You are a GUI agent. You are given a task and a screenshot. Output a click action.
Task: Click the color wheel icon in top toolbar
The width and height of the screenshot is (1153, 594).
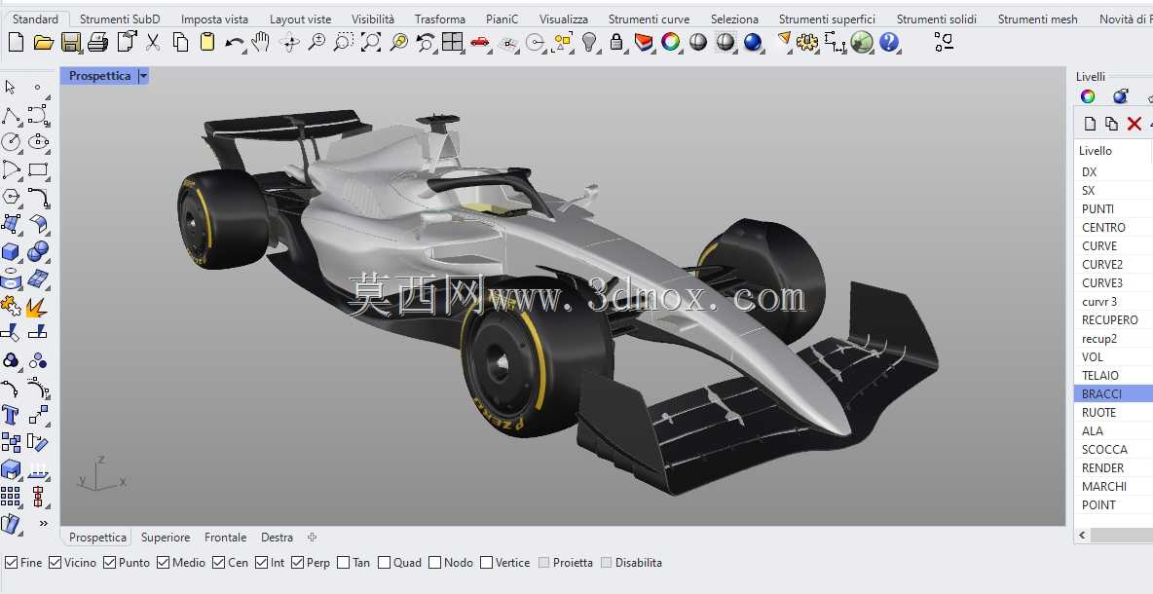point(670,42)
